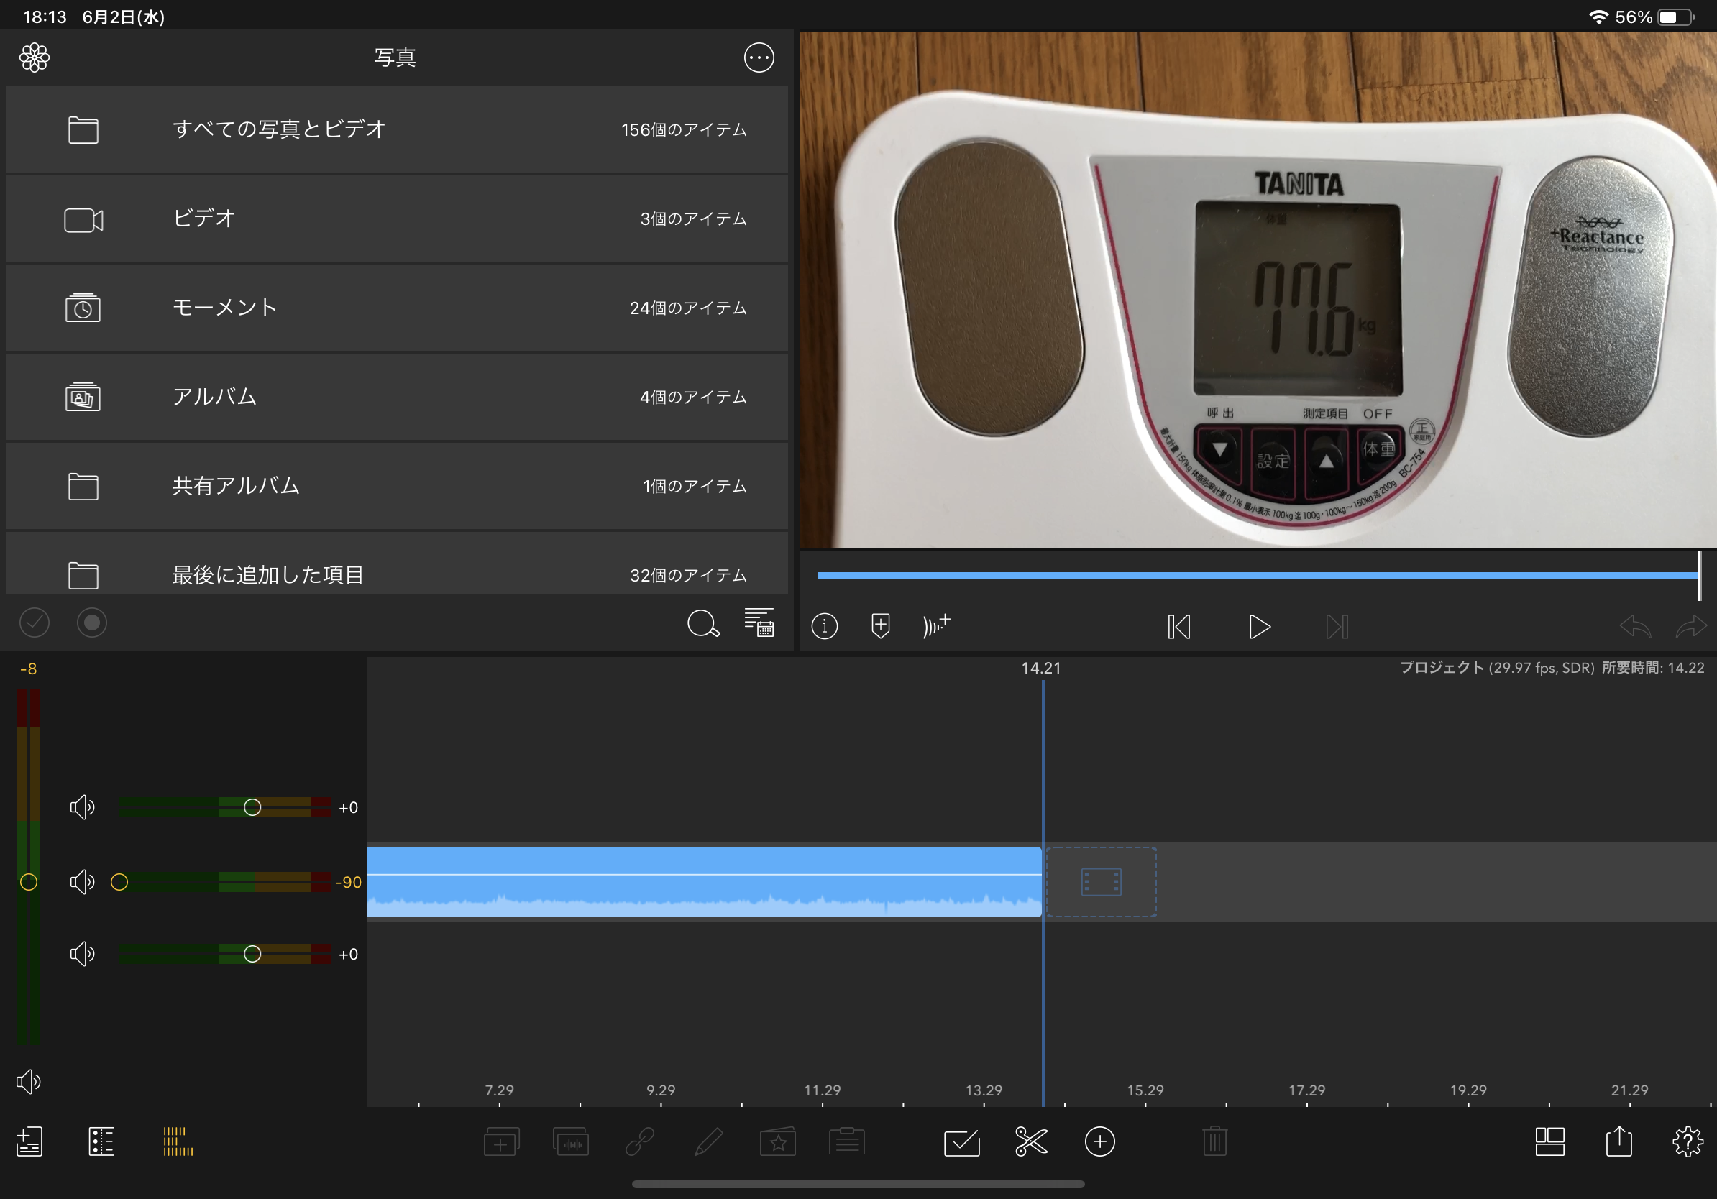Redo the last action

coord(1691,625)
